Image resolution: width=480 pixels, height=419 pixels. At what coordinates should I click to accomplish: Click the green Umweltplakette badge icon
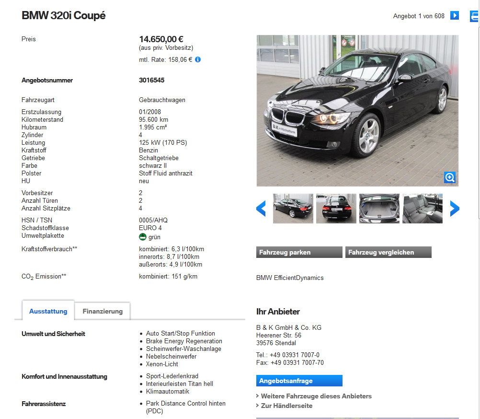pyautogui.click(x=143, y=237)
